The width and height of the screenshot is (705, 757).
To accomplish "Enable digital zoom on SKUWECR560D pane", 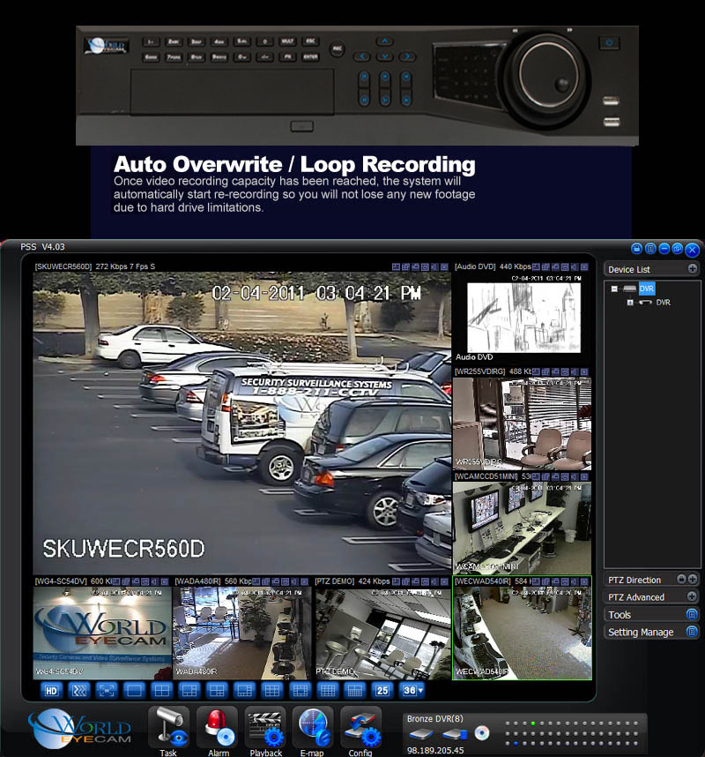I will [x=396, y=266].
